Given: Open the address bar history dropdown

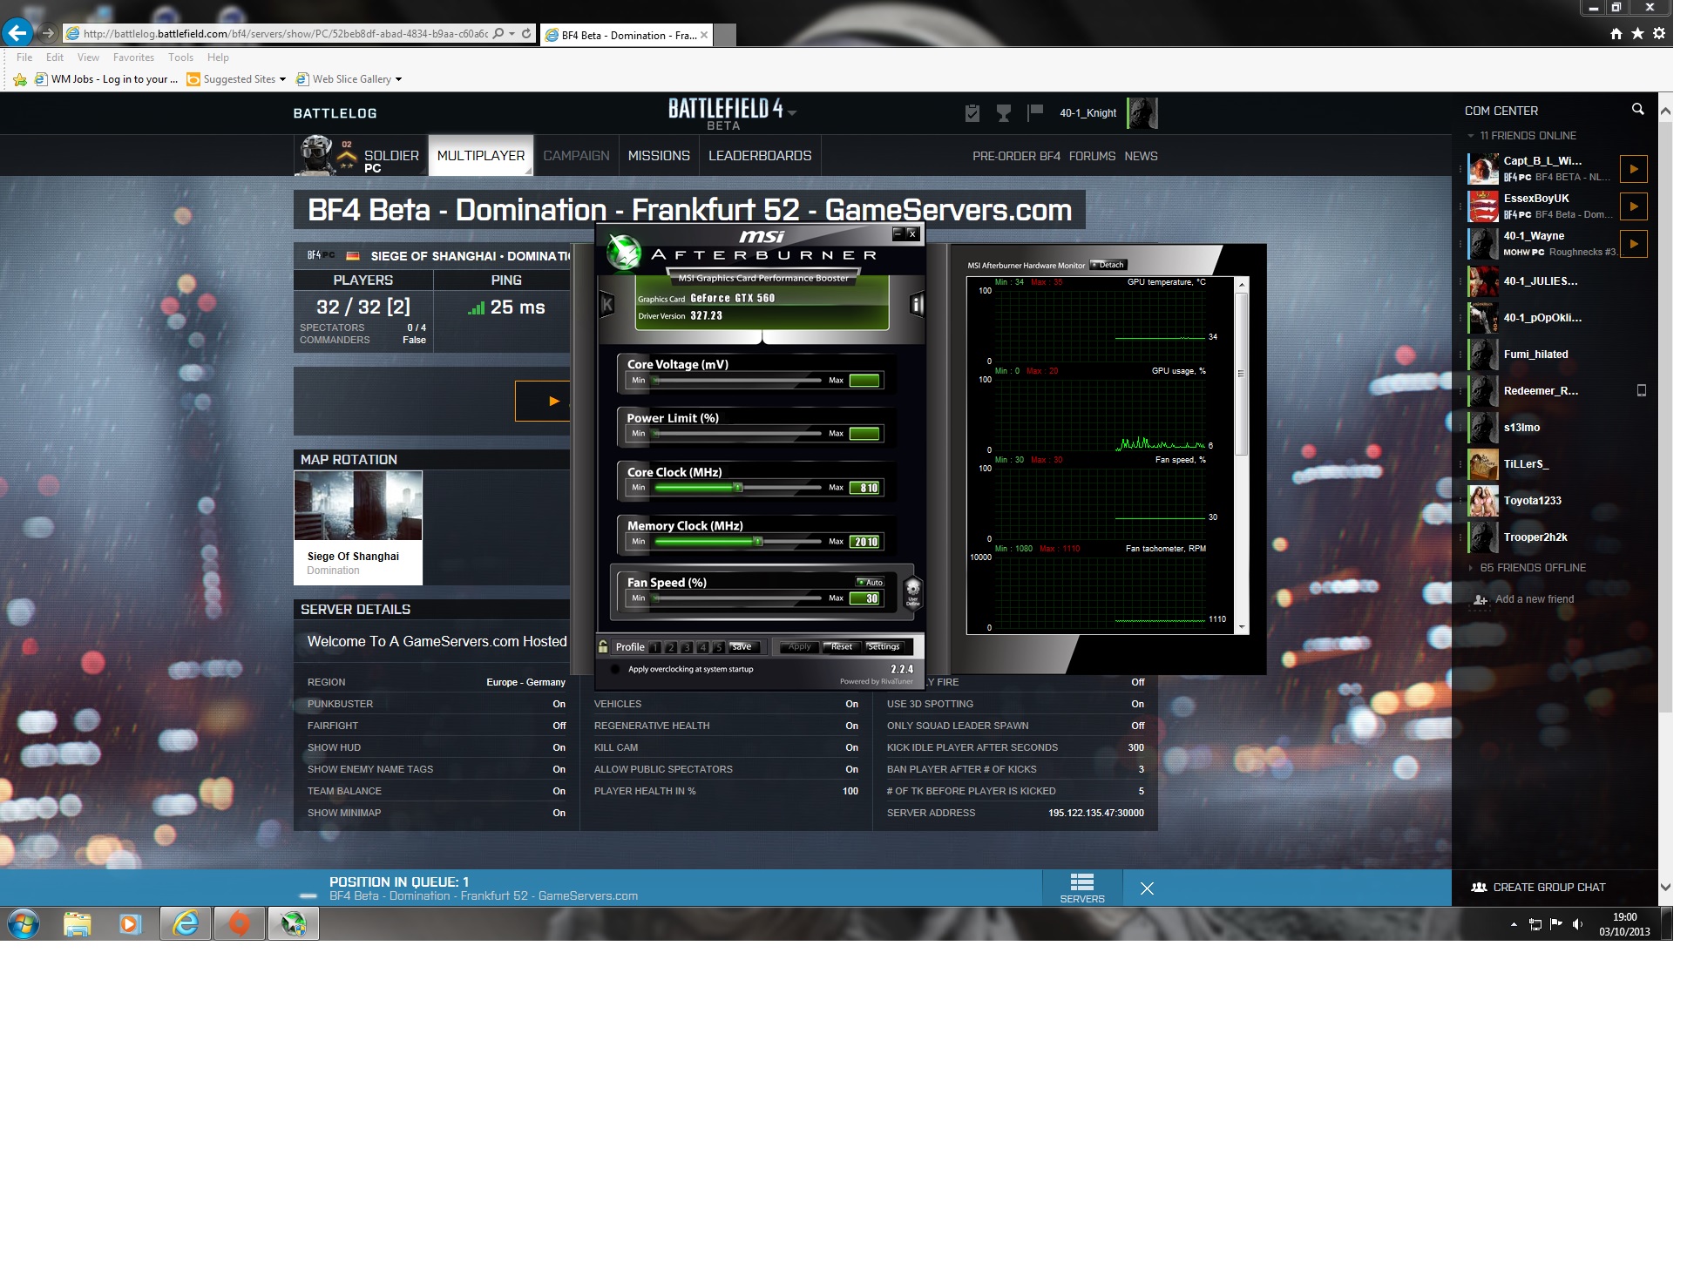Looking at the screenshot, I should tap(512, 34).
